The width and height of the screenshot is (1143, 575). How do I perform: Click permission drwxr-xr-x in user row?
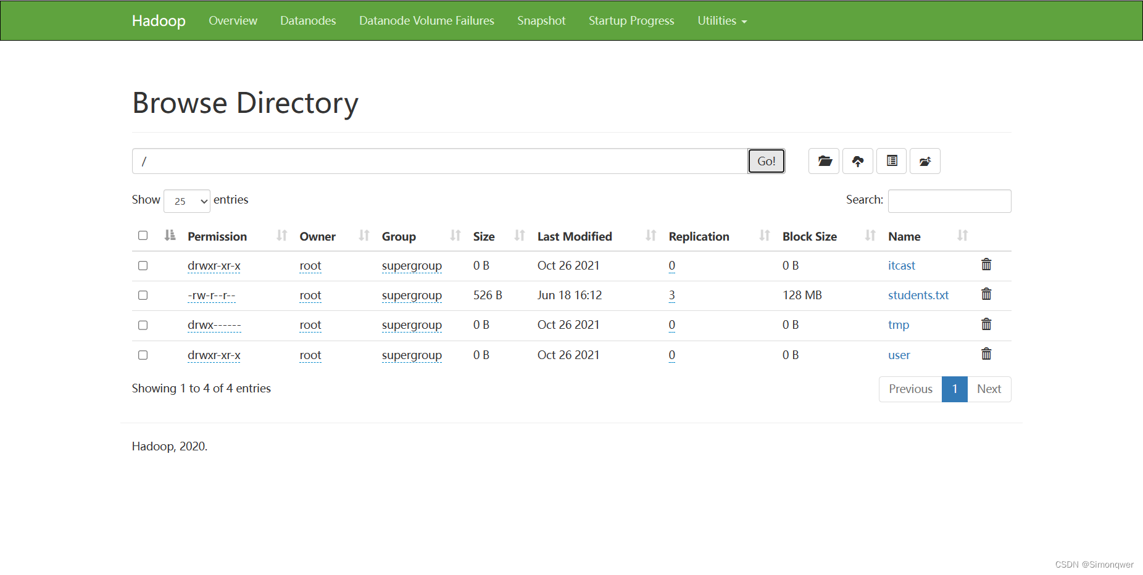pyautogui.click(x=214, y=355)
